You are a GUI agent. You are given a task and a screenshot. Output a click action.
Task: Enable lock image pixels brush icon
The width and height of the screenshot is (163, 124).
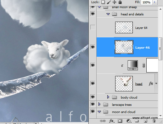109,2
